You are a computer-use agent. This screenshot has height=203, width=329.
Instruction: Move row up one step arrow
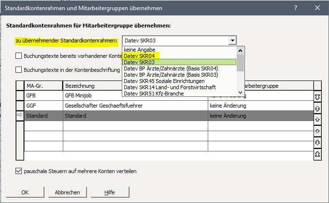[317, 120]
